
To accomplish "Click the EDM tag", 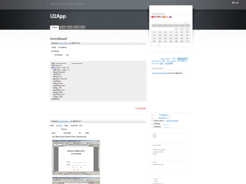I will coord(163,61).
